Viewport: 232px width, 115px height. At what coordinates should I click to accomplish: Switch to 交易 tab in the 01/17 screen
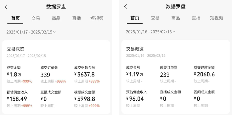point(35,18)
